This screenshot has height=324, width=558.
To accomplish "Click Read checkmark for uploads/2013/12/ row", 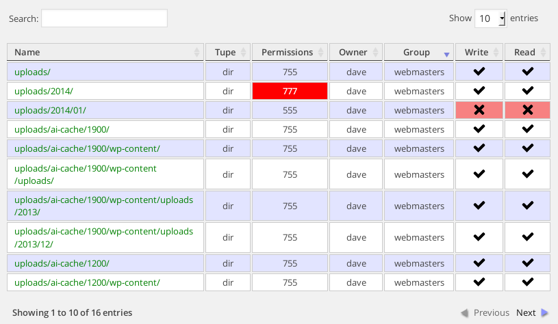I will [527, 237].
